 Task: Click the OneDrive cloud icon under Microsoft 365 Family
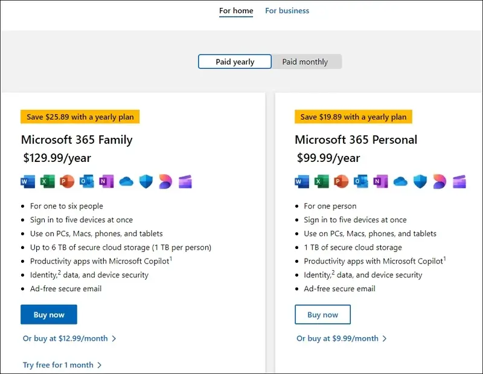[126, 182]
